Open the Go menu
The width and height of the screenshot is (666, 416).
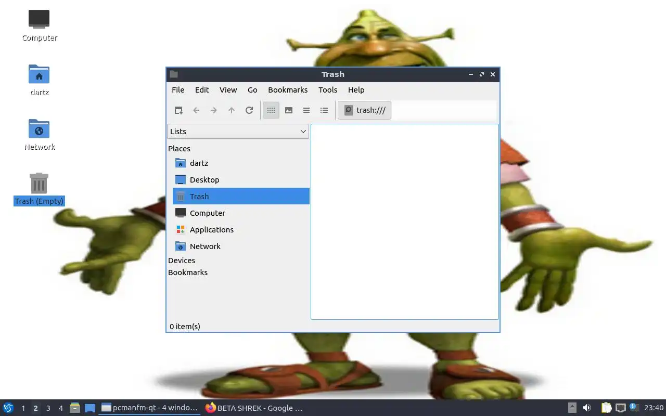(x=252, y=90)
